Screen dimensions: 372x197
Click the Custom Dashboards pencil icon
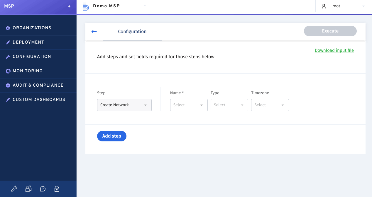[x=8, y=100]
